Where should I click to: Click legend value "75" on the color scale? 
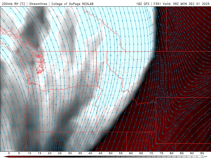[161, 153]
